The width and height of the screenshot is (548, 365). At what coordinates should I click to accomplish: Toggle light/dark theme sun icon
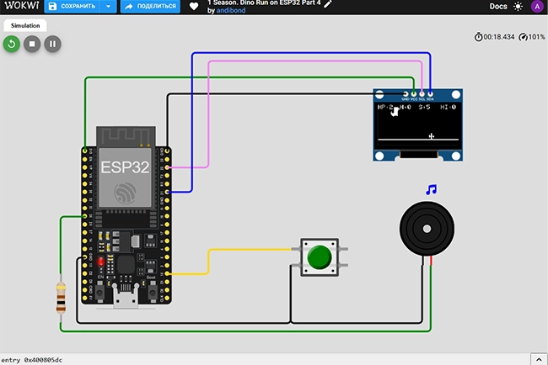(x=518, y=6)
